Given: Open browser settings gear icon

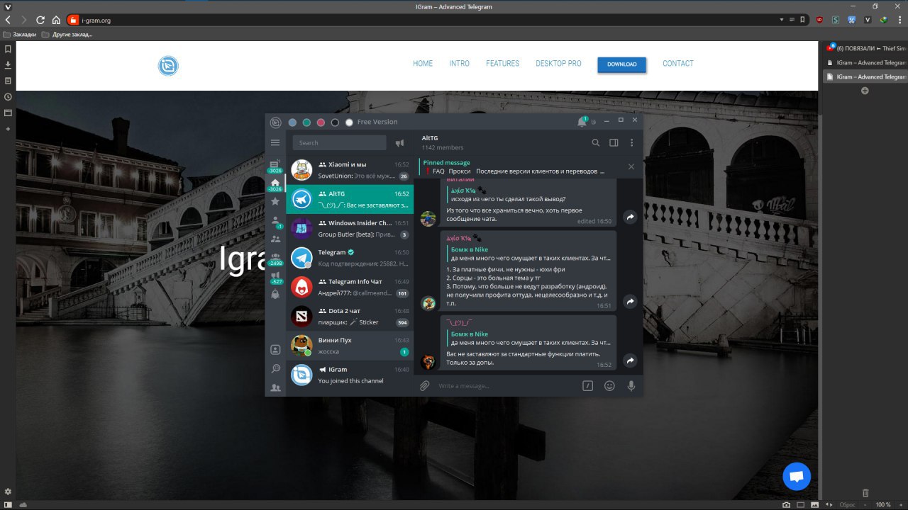Looking at the screenshot, I should point(8,492).
